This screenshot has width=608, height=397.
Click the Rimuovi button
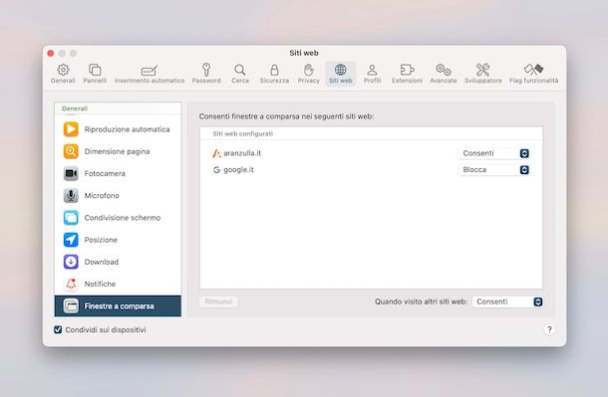[x=218, y=301]
